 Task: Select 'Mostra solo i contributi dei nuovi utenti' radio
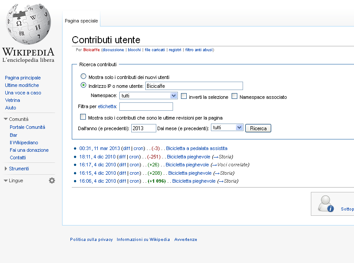83,76
